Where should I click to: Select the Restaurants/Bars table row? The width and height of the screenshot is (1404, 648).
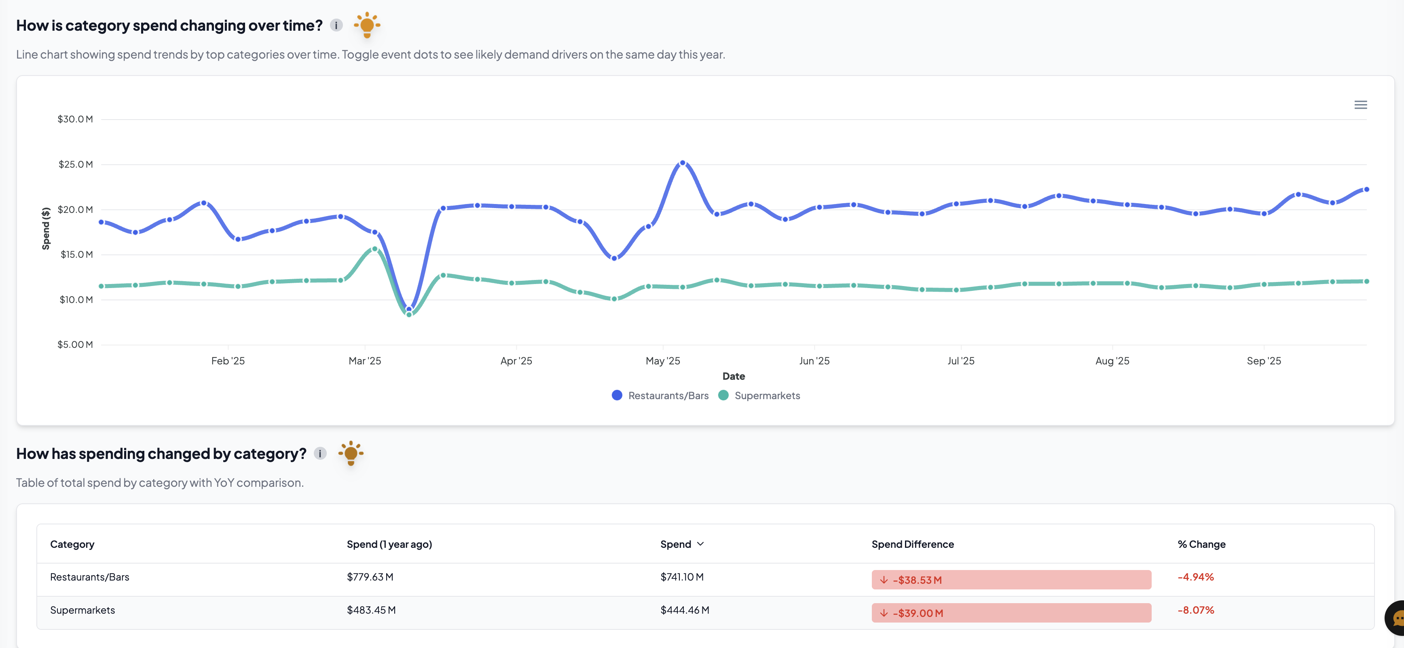tap(89, 577)
